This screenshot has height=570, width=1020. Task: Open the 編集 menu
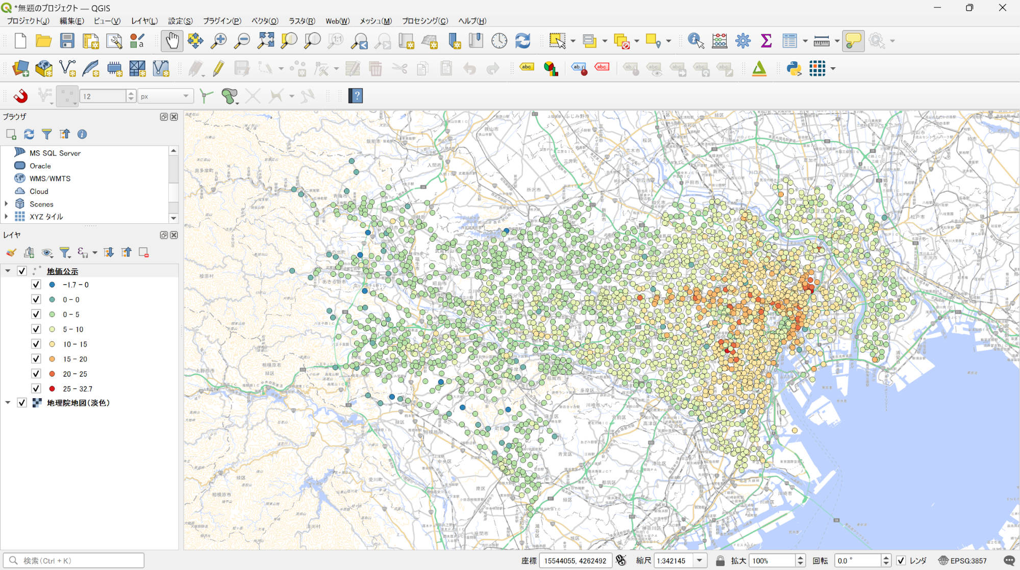click(72, 21)
